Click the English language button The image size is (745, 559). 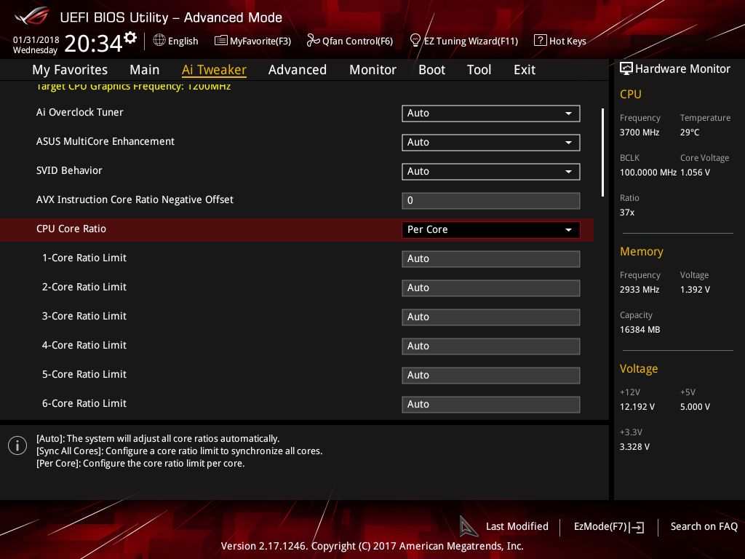pyautogui.click(x=183, y=41)
